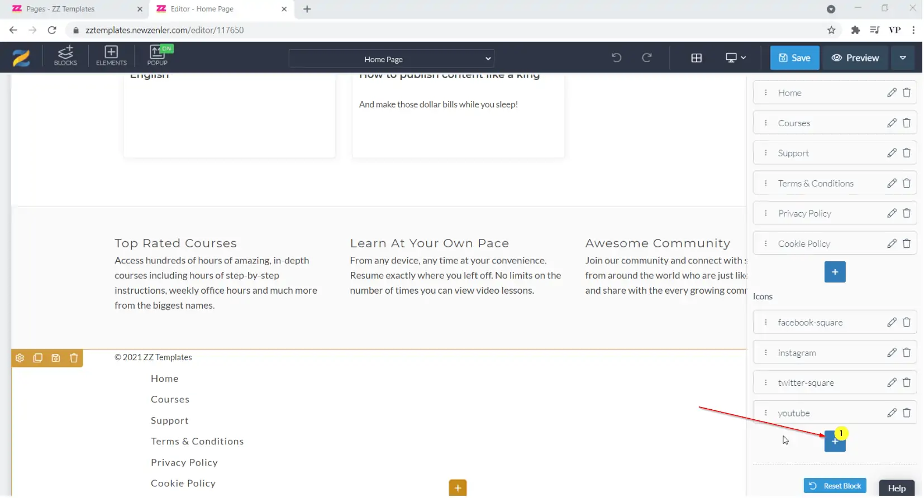924x498 pixels.
Task: Toggle the Popup ON setting
Action: pyautogui.click(x=158, y=56)
